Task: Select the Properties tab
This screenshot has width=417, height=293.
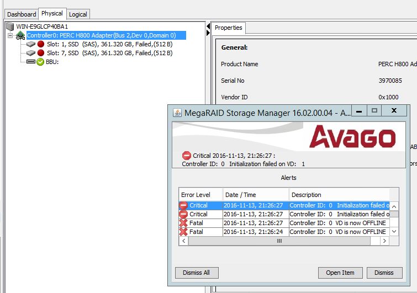Action: pos(229,28)
